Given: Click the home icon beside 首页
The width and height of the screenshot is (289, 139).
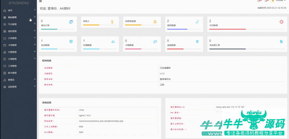Looking at the screenshot, I should [x=5, y=10].
